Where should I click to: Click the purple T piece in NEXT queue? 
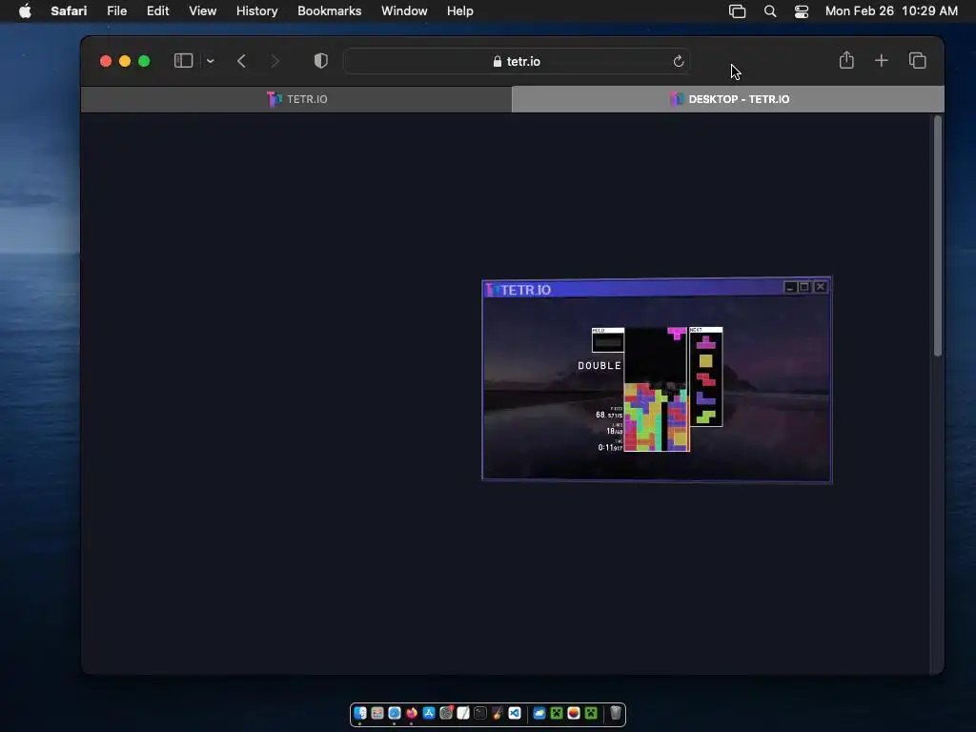tap(705, 342)
